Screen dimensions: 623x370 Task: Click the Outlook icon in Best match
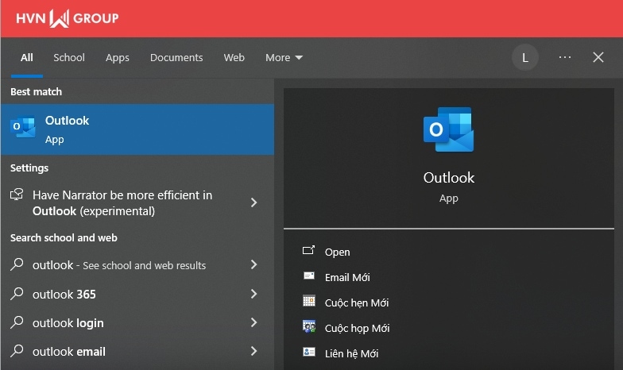coord(23,129)
